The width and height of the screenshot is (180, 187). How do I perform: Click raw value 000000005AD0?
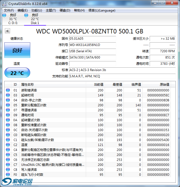[158, 140]
